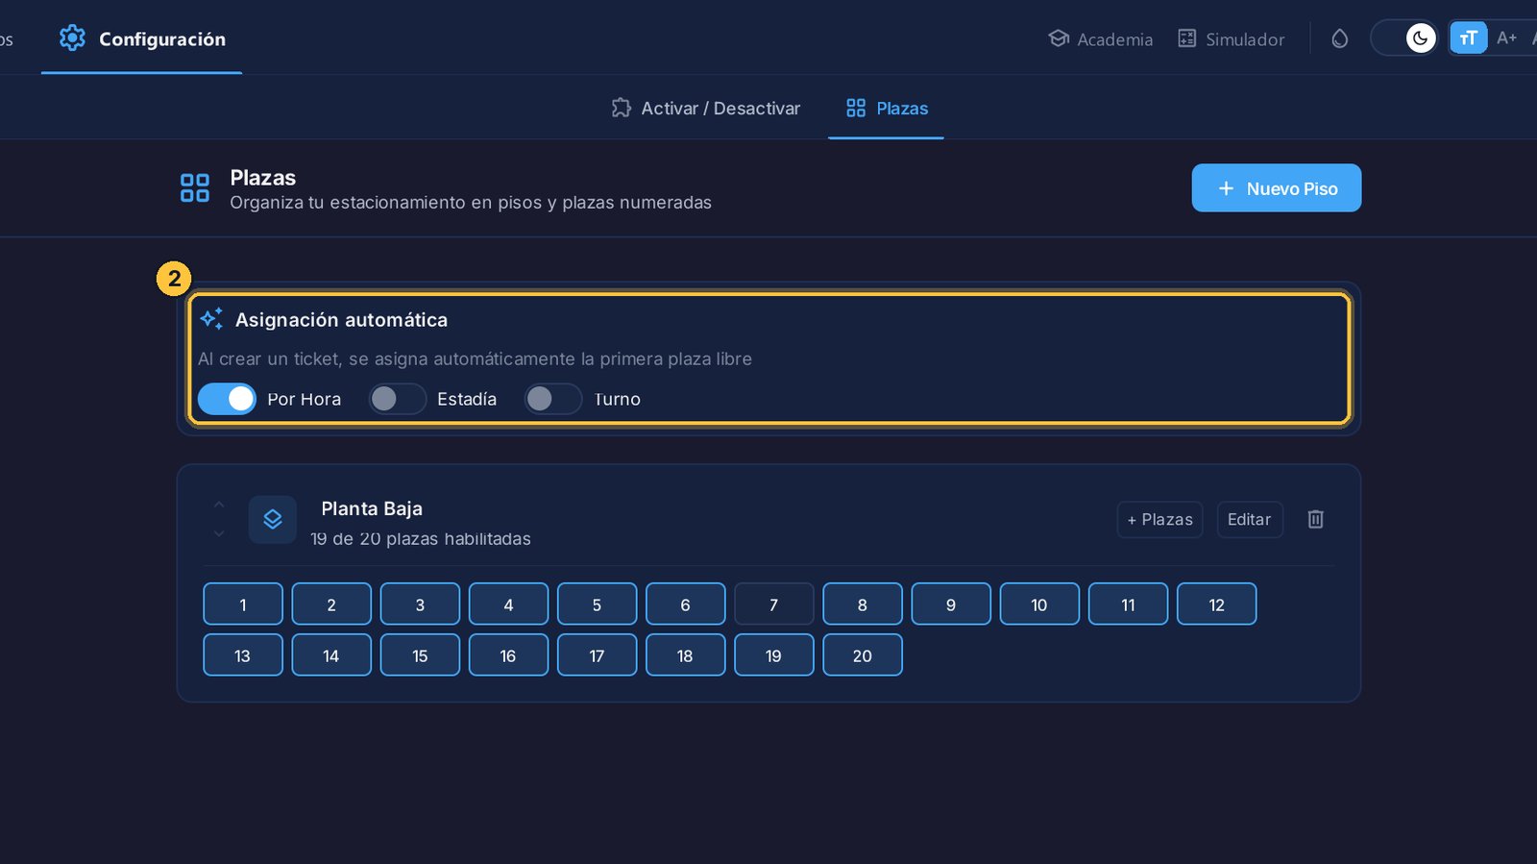Increase font size with A+ button
This screenshot has height=864, width=1537.
(x=1506, y=38)
